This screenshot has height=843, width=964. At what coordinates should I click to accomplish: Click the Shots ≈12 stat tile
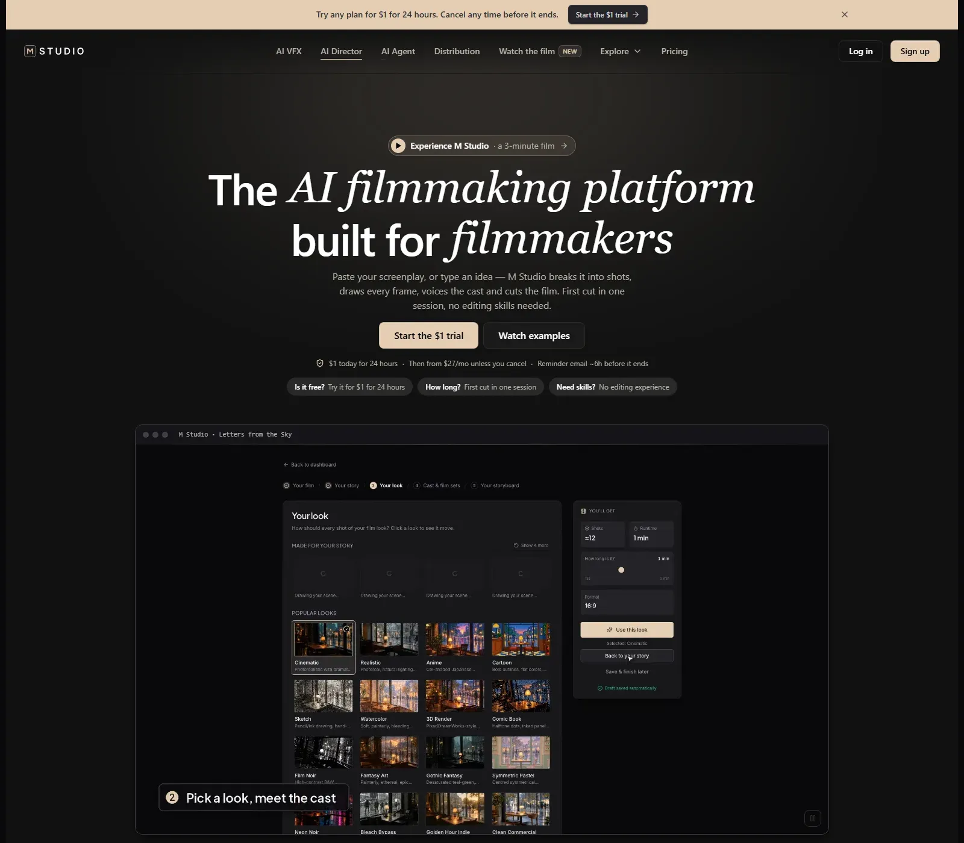[x=602, y=534]
